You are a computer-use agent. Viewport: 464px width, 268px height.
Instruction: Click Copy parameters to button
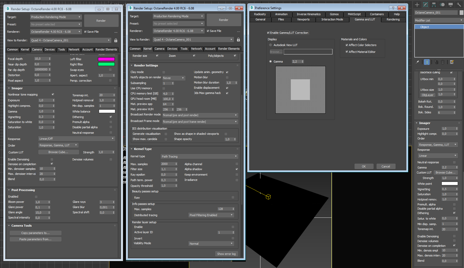click(35, 233)
